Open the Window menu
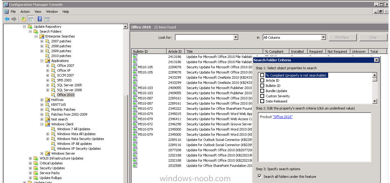 point(52,12)
